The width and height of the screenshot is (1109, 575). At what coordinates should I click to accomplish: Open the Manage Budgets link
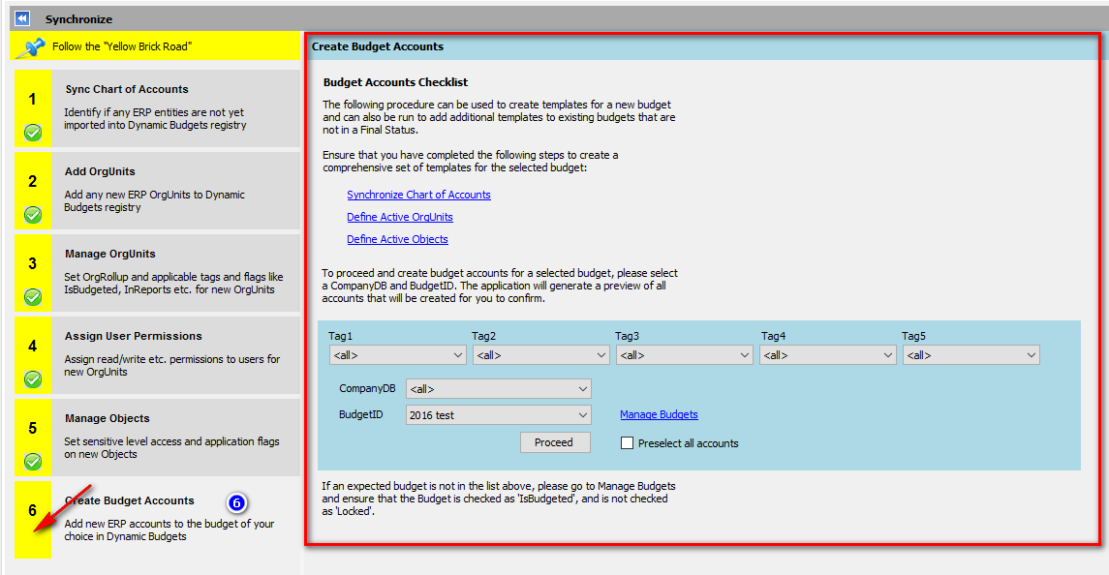tap(660, 414)
